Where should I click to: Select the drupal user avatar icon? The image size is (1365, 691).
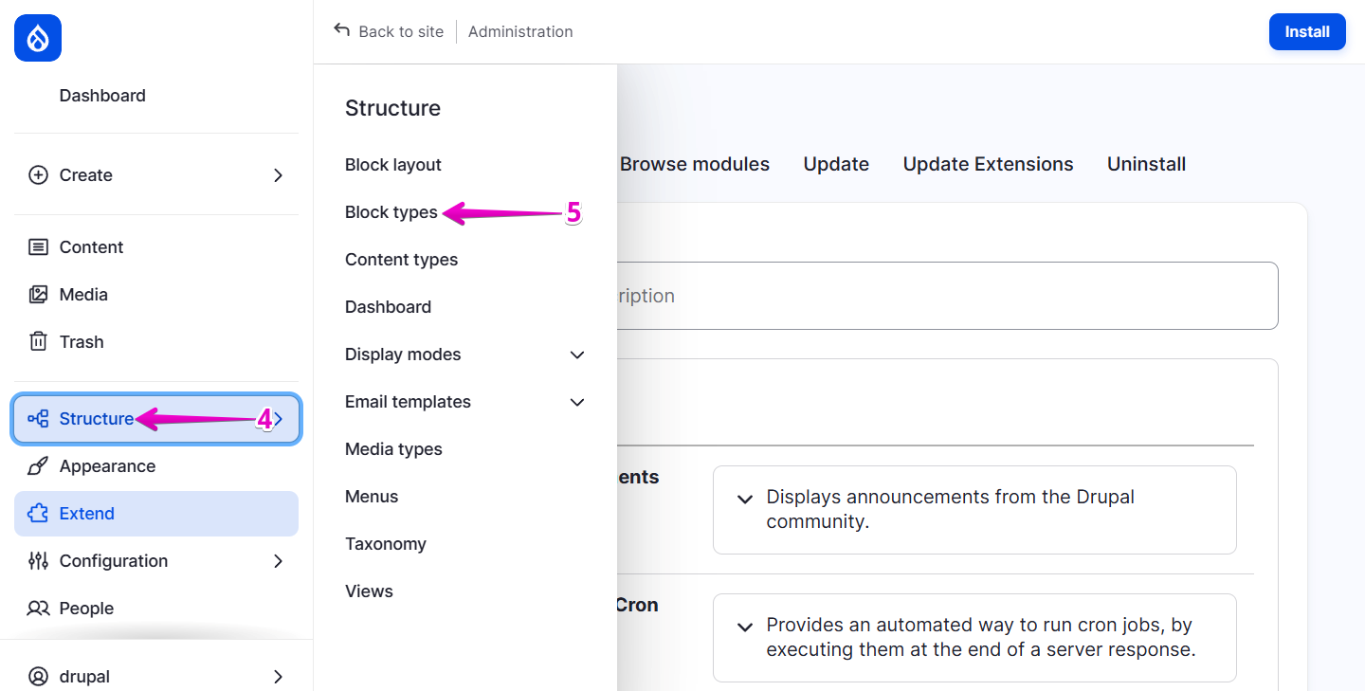[38, 676]
